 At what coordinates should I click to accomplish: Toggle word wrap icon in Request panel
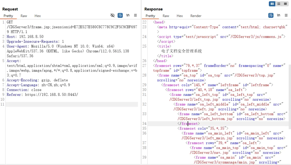[x=120, y=15]
